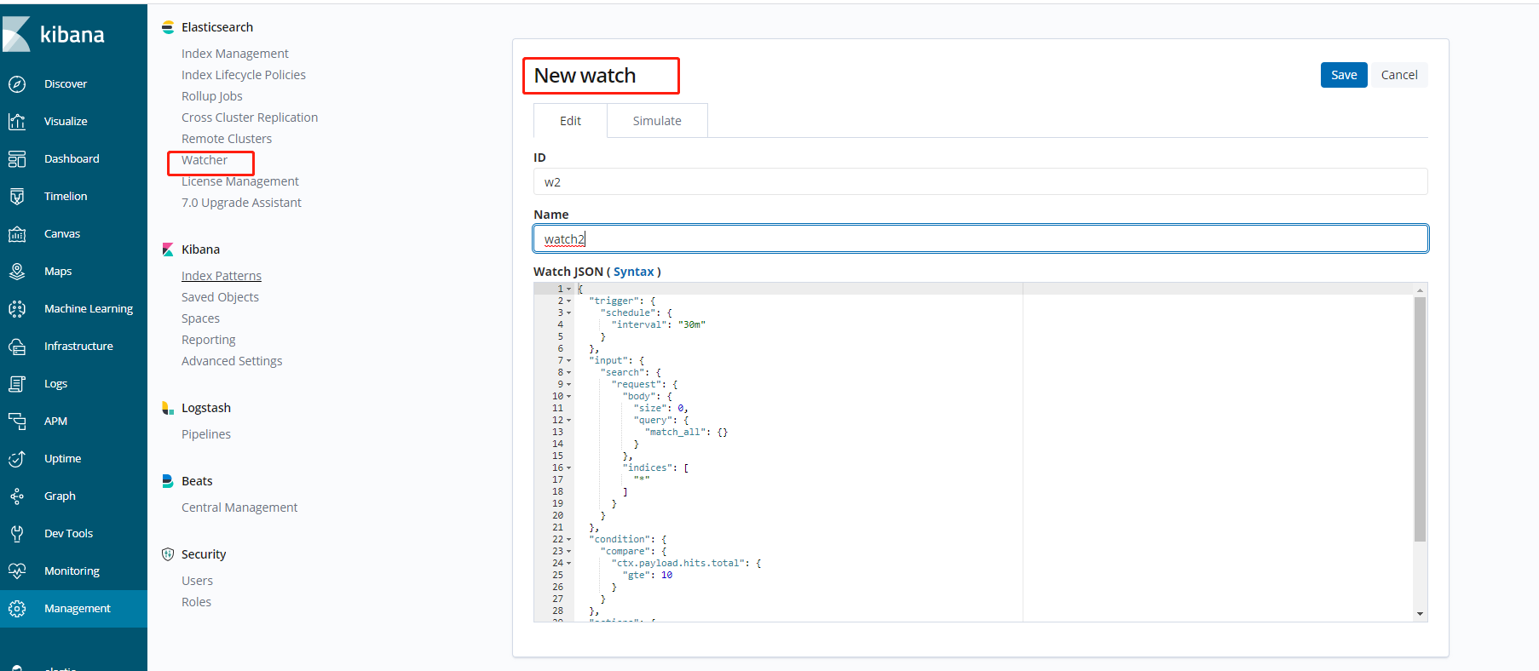This screenshot has width=1539, height=671.
Task: Open Cross Cluster Replication
Action: [250, 118]
